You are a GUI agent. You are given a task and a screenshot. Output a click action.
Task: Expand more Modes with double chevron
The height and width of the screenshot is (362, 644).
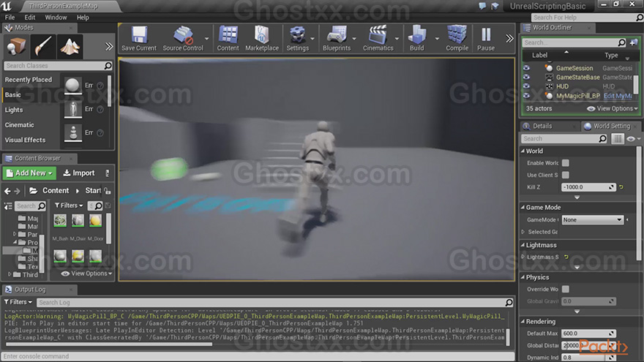click(x=109, y=46)
